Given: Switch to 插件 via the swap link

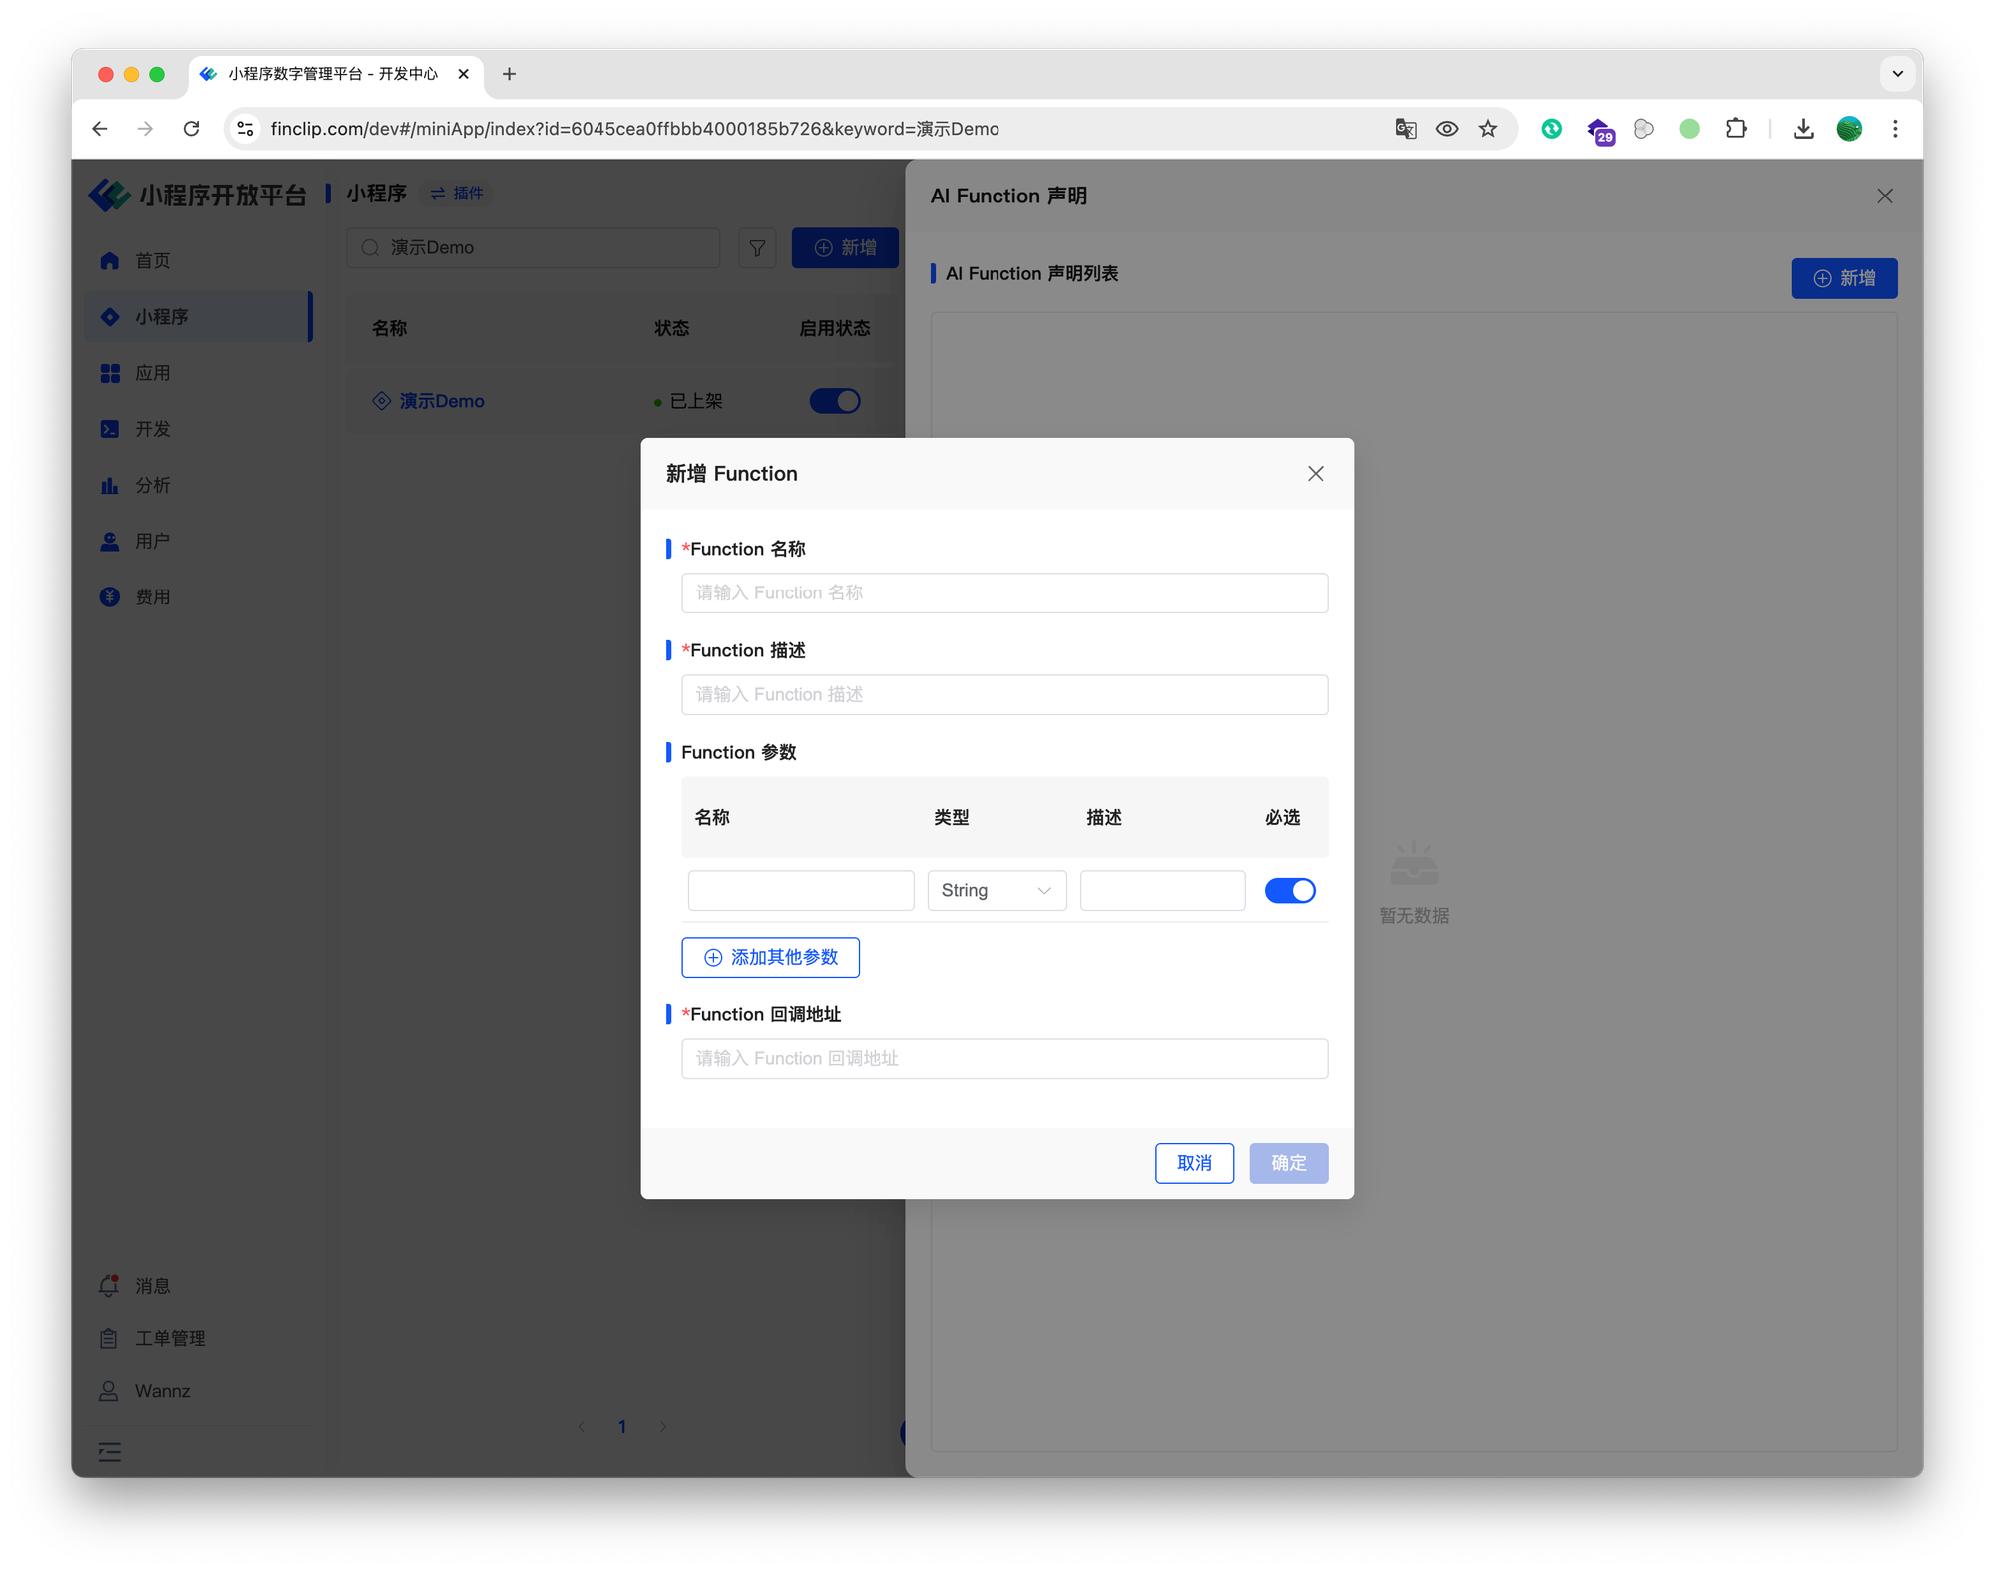Looking at the screenshot, I should point(457,194).
